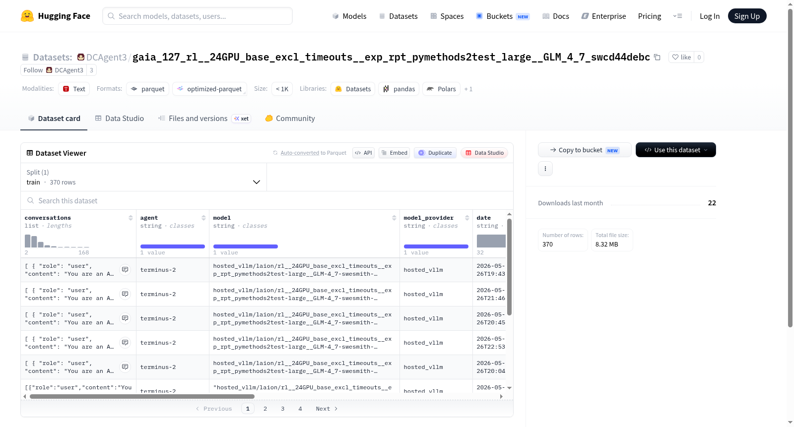The height and width of the screenshot is (427, 794).
Task: Show the +1 additional libraries
Action: click(x=468, y=89)
